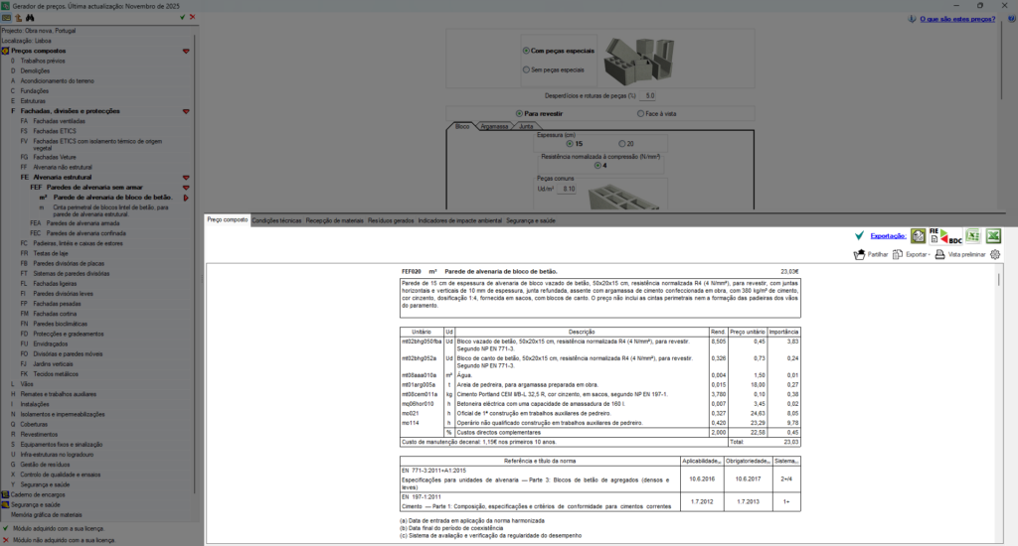Screen dimensions: 1018x546
Task: Collapse Paredes de alvenaria sem armar arrow
Action: 186,188
